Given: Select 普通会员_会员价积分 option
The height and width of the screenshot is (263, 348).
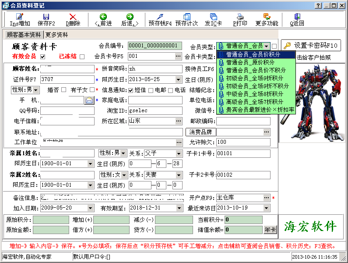Looking at the screenshot, I should 257,54.
